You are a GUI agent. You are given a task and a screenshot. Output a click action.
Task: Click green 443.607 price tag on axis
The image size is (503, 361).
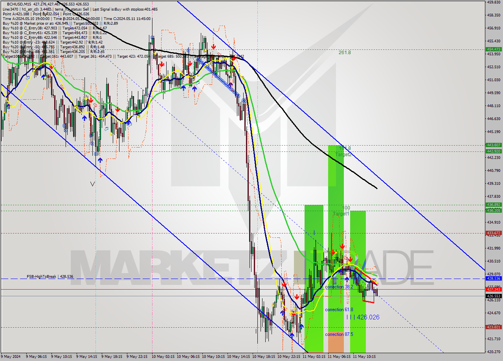494,145
